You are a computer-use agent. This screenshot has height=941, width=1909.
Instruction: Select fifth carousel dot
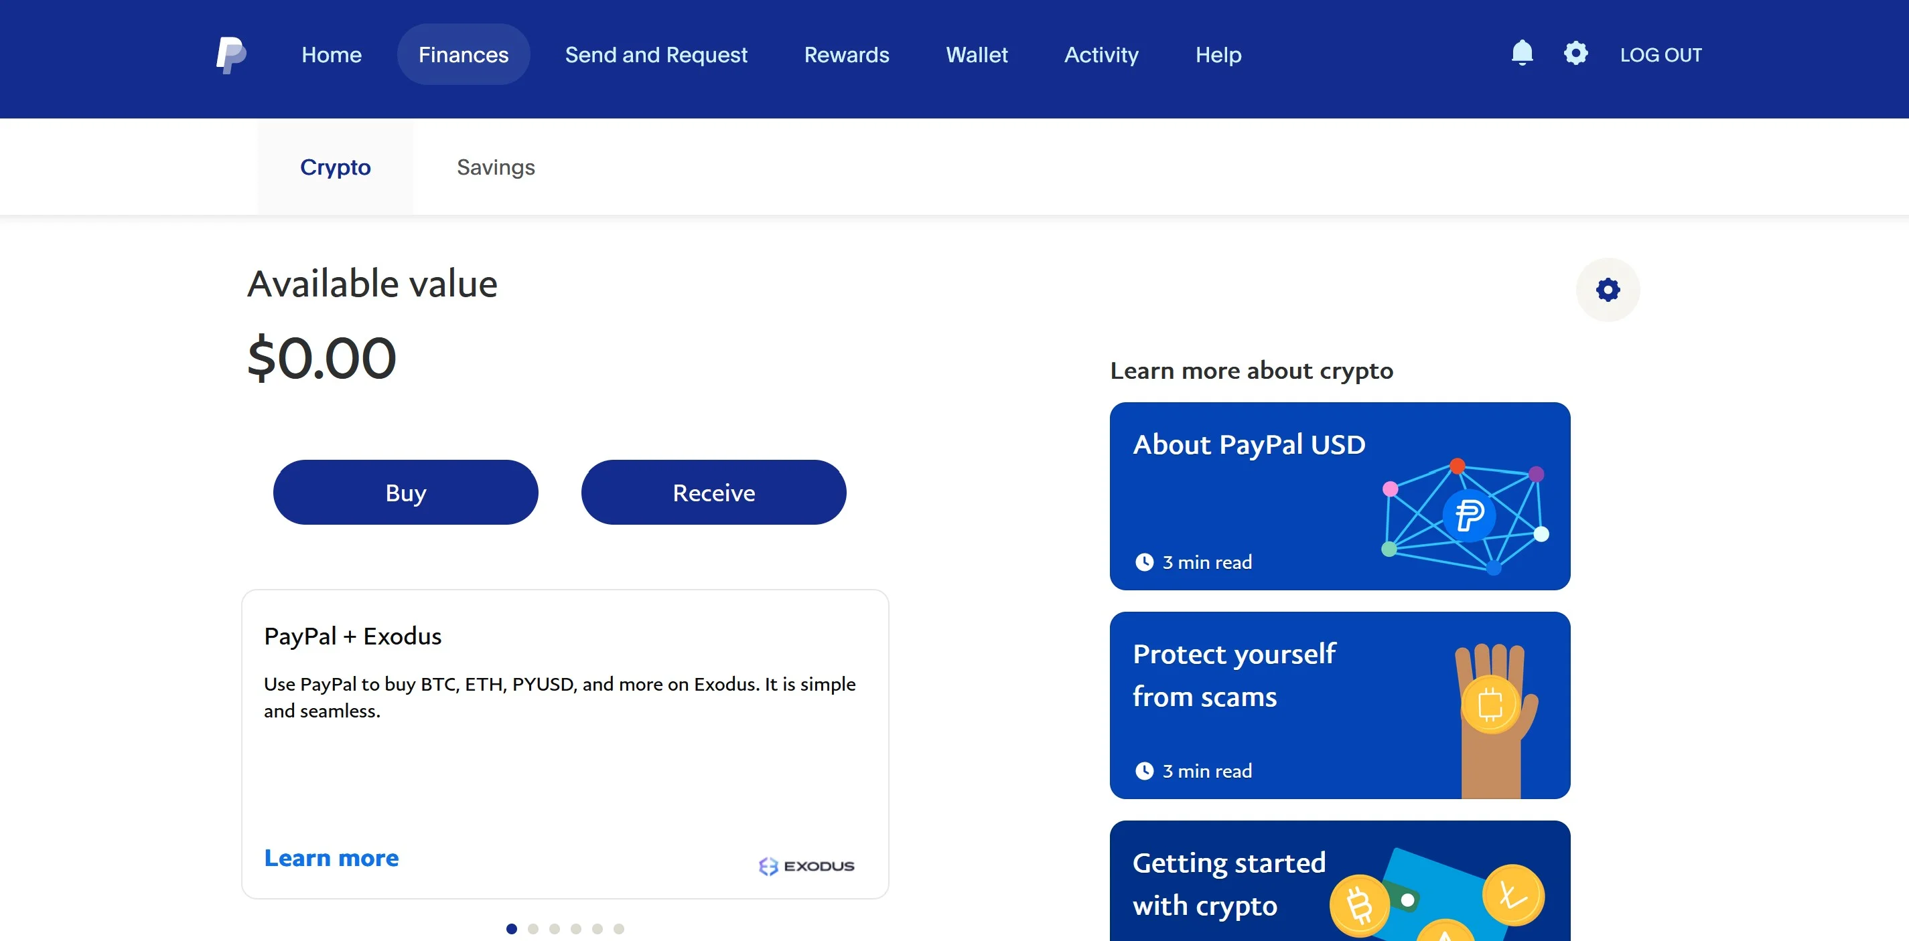point(597,928)
